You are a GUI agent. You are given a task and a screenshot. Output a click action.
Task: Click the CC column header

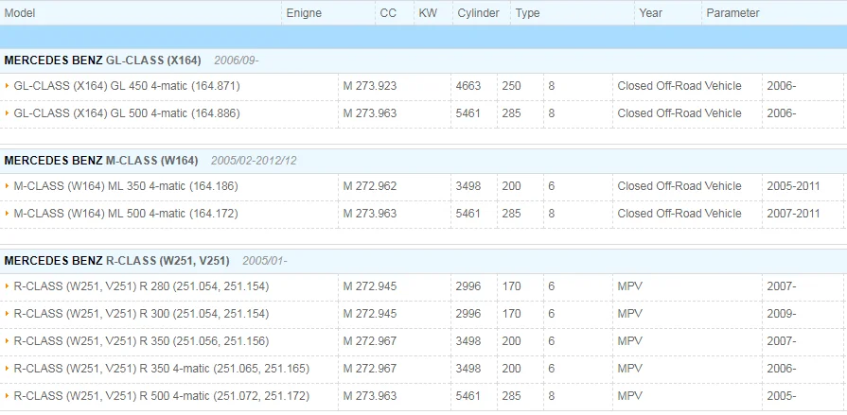coord(388,13)
